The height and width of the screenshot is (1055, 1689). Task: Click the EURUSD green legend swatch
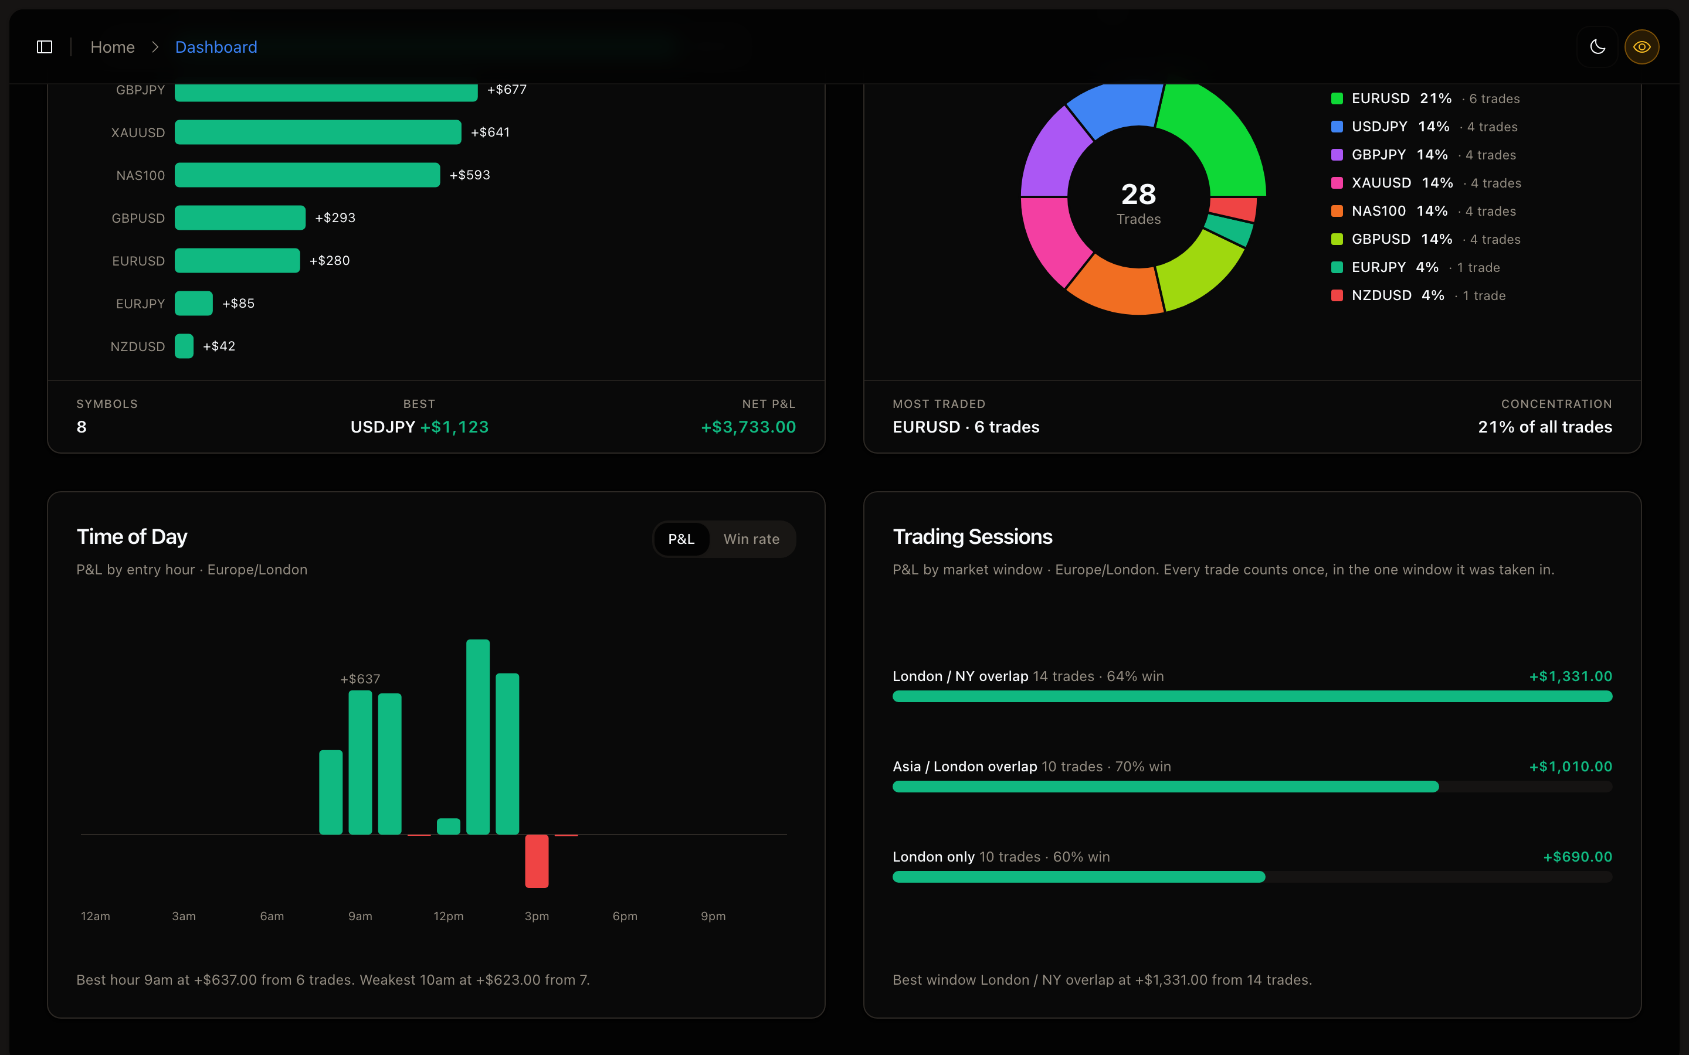[x=1337, y=98]
